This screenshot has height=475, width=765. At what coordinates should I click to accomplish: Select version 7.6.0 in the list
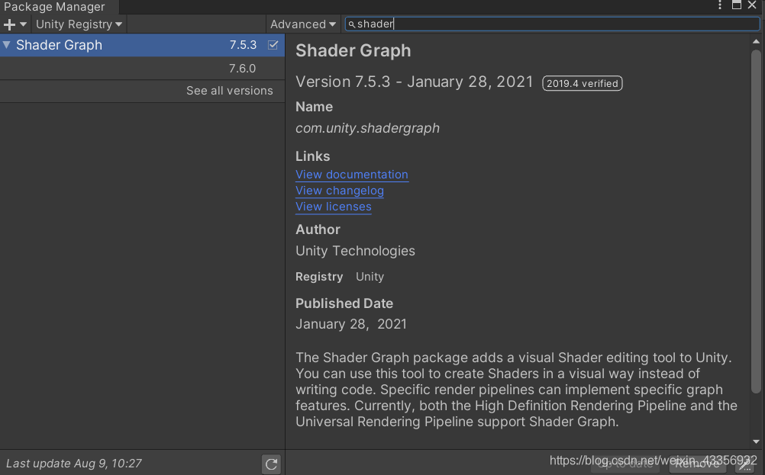tap(142, 68)
